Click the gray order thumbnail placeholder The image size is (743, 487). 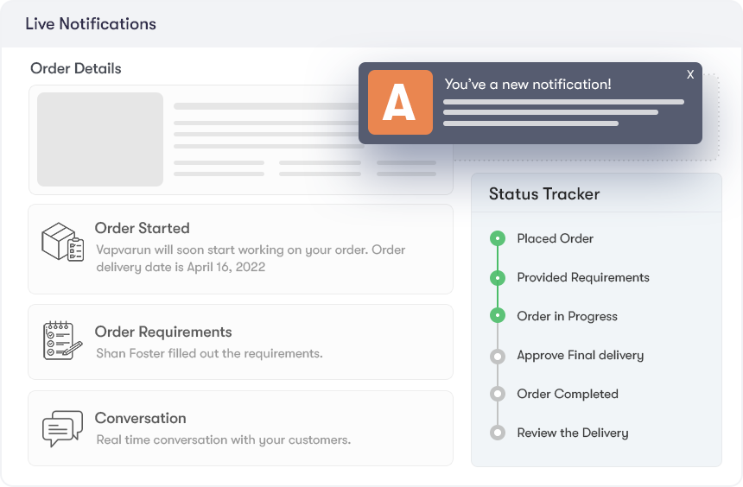click(100, 139)
